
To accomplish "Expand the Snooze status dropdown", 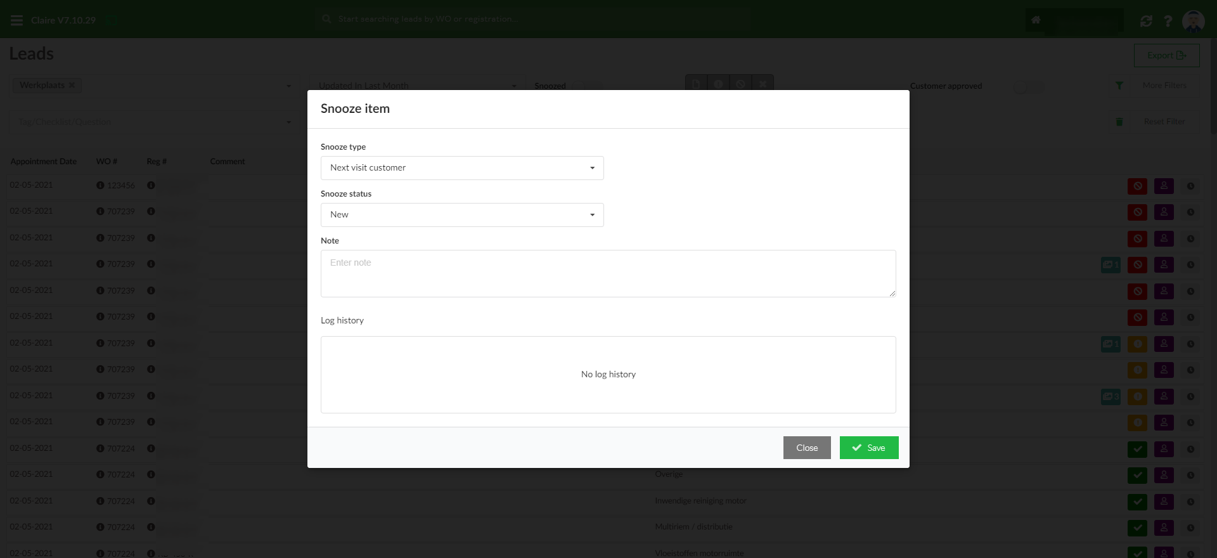I will [462, 215].
